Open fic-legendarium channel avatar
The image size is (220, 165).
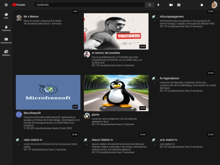tap(155, 80)
